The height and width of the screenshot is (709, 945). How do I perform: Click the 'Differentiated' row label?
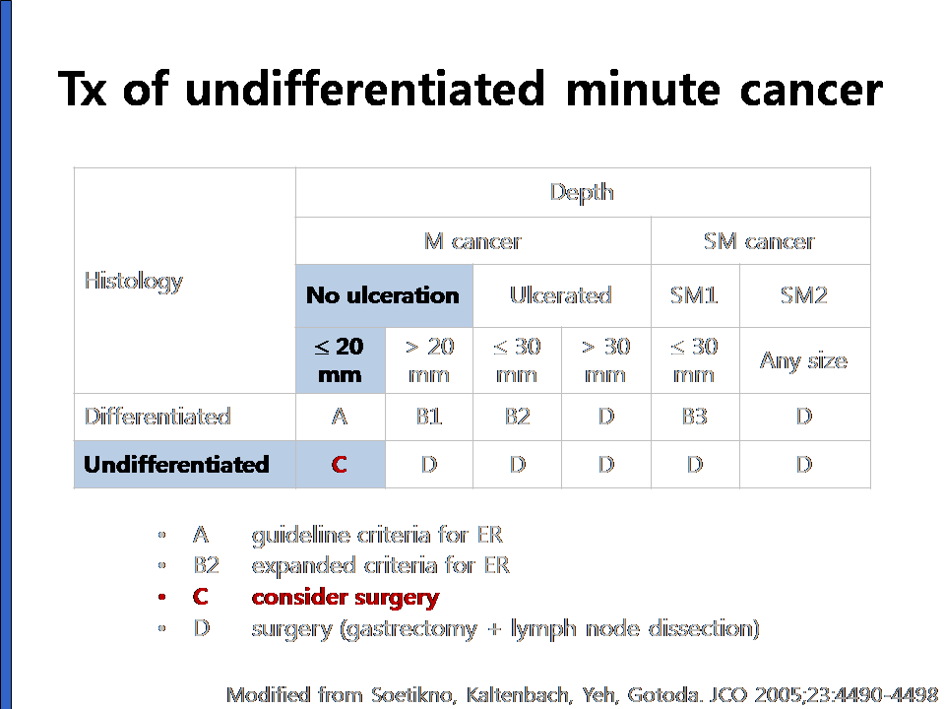[x=157, y=417]
